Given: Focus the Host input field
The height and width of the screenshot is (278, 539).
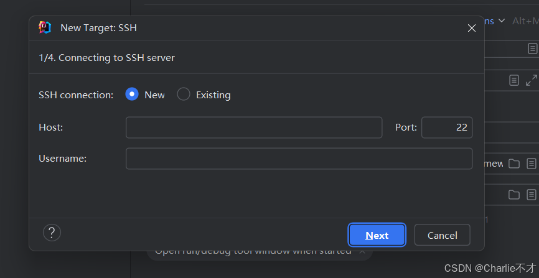Looking at the screenshot, I should (x=254, y=127).
